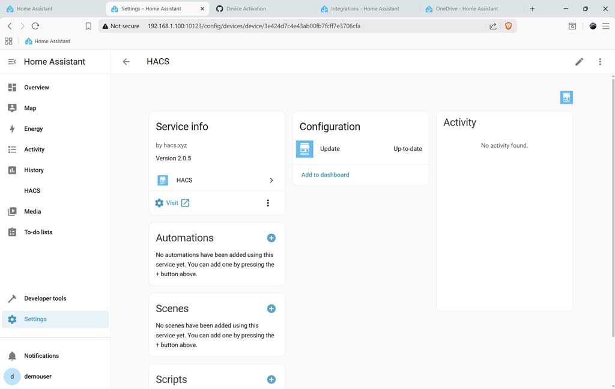Click 'No activity found.' text
Screen dimensions: 615x389
click(504, 145)
